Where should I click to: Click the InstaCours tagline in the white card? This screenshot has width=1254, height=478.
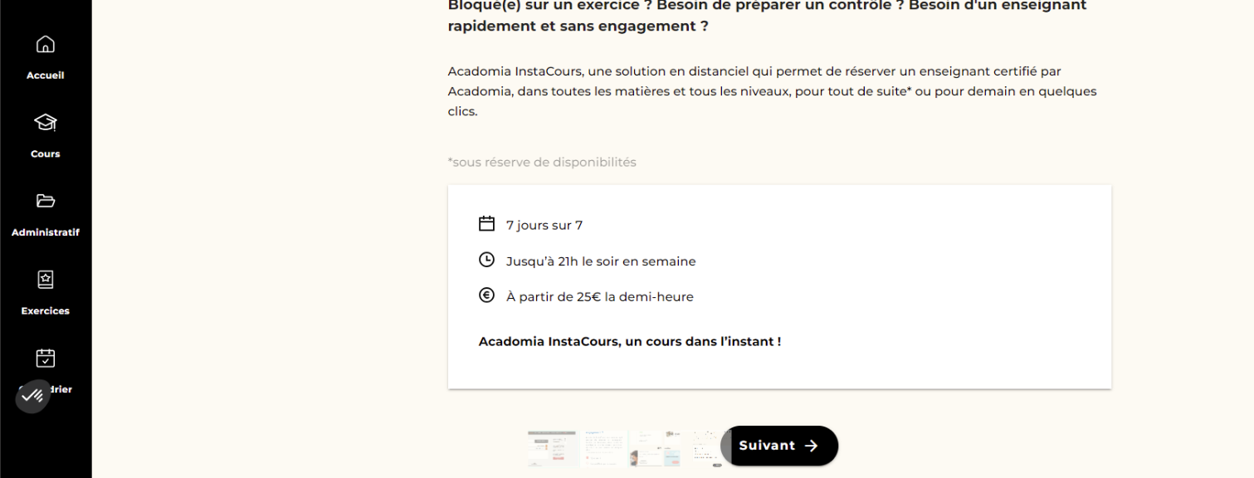pyautogui.click(x=630, y=341)
